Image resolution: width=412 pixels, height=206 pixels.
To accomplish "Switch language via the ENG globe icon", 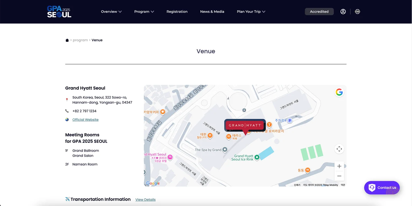I will (x=357, y=11).
